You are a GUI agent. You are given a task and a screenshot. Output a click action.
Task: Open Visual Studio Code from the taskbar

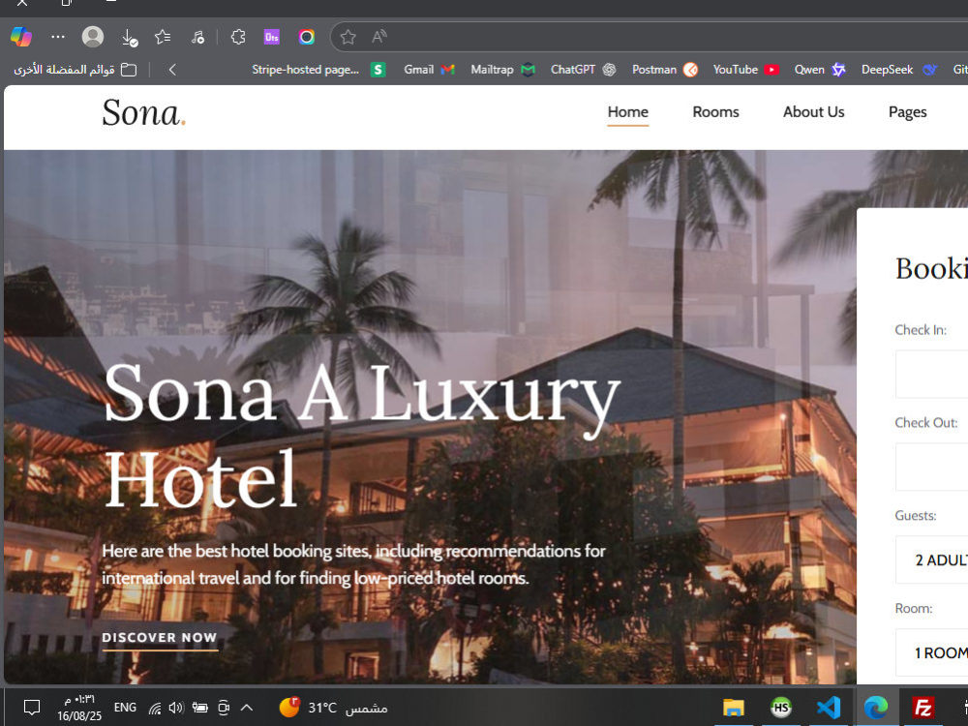click(x=829, y=708)
